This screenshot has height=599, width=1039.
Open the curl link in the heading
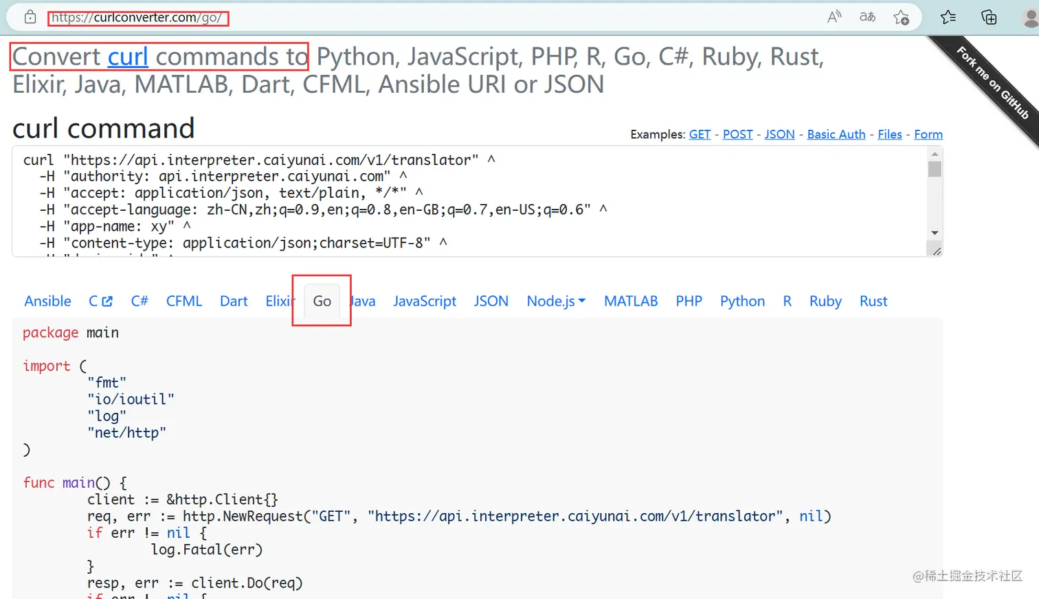pyautogui.click(x=128, y=57)
